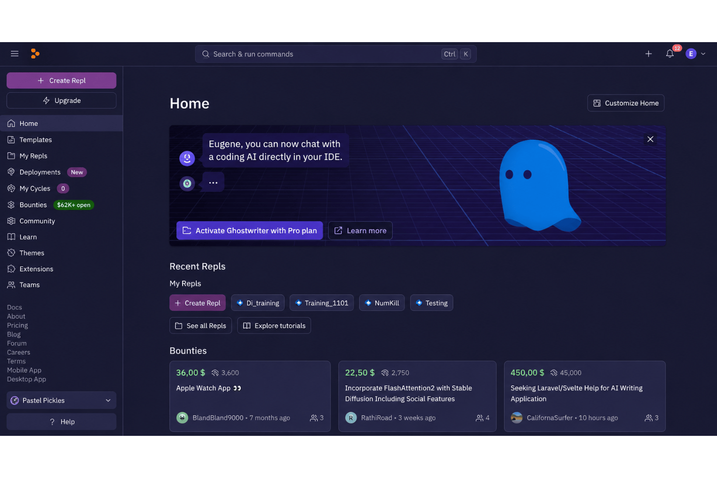Viewport: 717px width, 478px height.
Task: Click Create Repl under My Repls
Action: point(198,303)
